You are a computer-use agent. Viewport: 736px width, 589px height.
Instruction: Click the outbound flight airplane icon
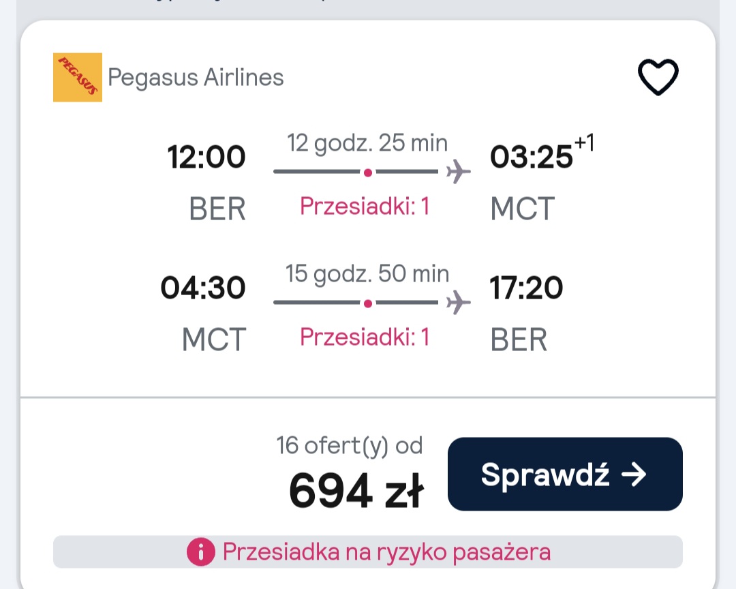tap(458, 171)
